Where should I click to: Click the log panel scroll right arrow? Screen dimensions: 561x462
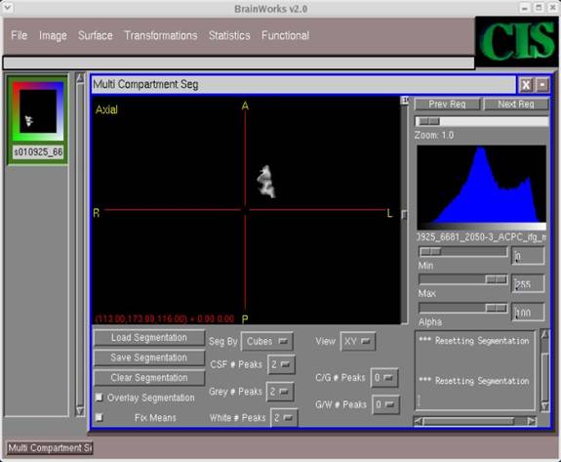tap(532, 421)
